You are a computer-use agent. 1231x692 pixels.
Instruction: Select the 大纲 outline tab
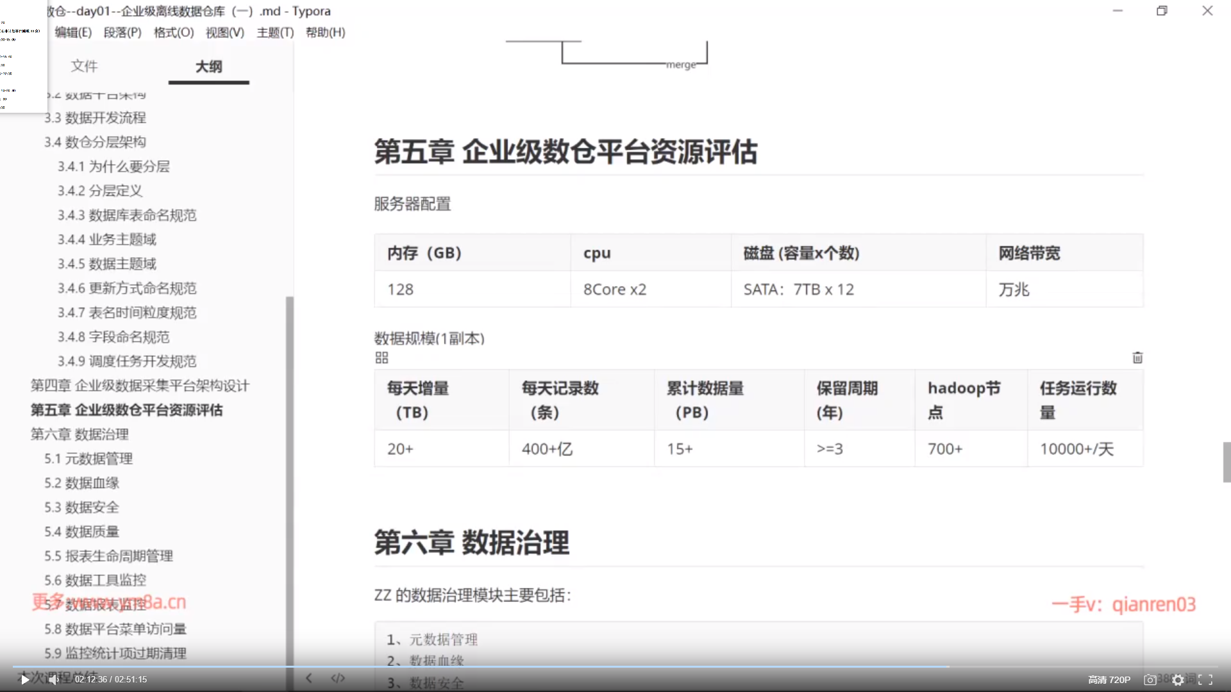coord(208,66)
